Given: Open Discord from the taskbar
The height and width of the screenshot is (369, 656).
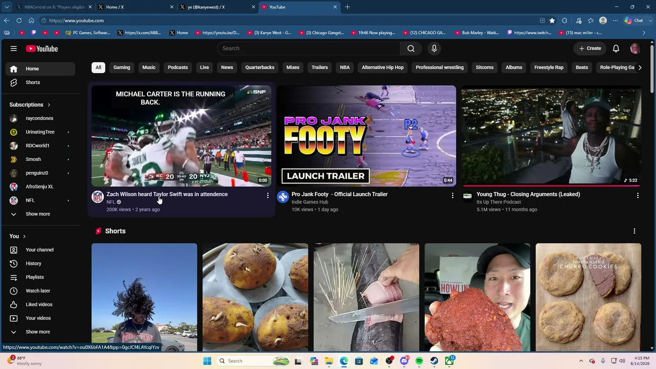Looking at the screenshot, I should point(404,361).
